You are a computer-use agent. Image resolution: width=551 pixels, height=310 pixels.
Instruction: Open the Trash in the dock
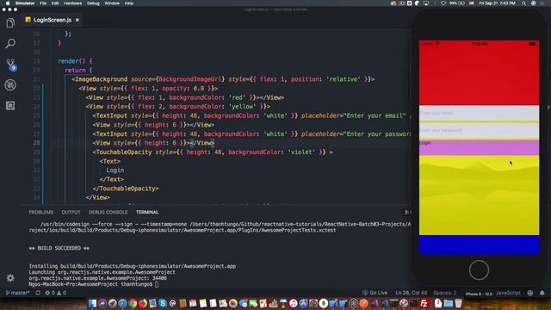tap(458, 303)
